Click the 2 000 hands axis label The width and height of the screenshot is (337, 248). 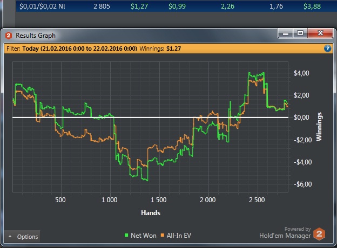(207, 200)
